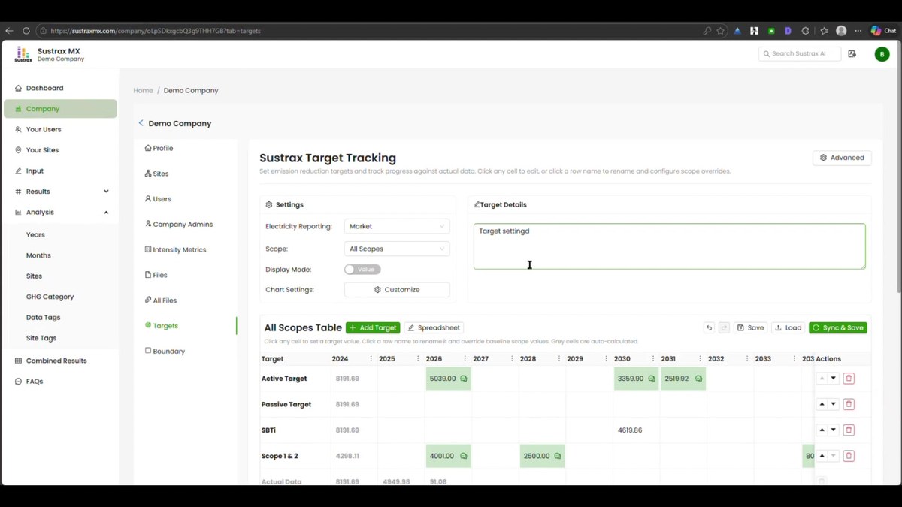Click comment icon on 5039.00 cell
This screenshot has height=507, width=902.
(464, 379)
